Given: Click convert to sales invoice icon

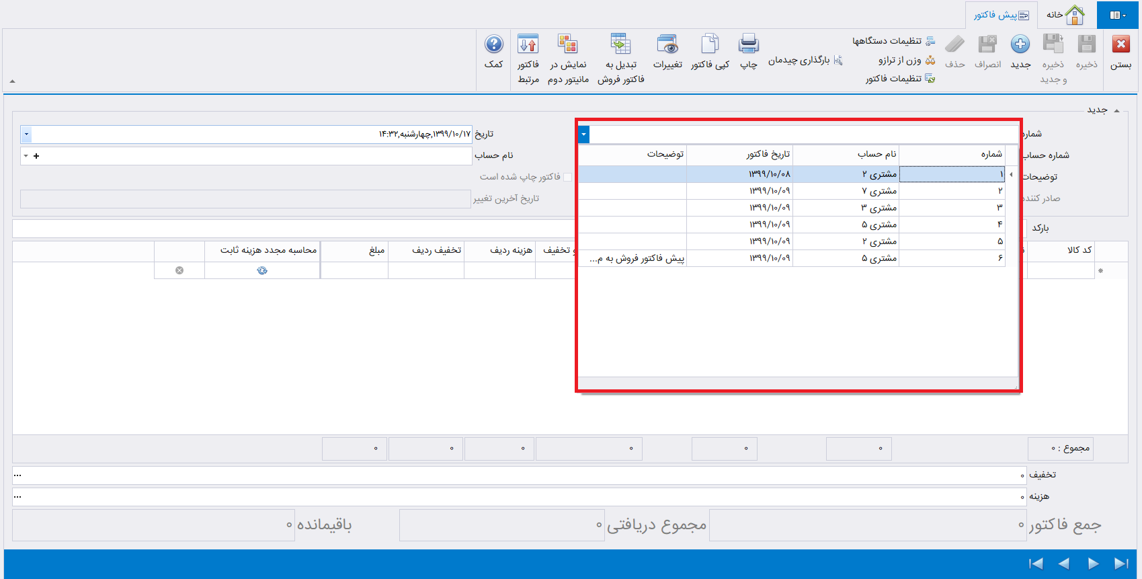Looking at the screenshot, I should pos(620,45).
